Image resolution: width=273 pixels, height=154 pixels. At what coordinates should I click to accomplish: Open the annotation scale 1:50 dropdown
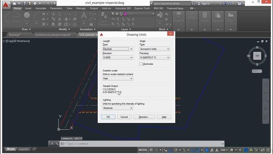pos(224,150)
